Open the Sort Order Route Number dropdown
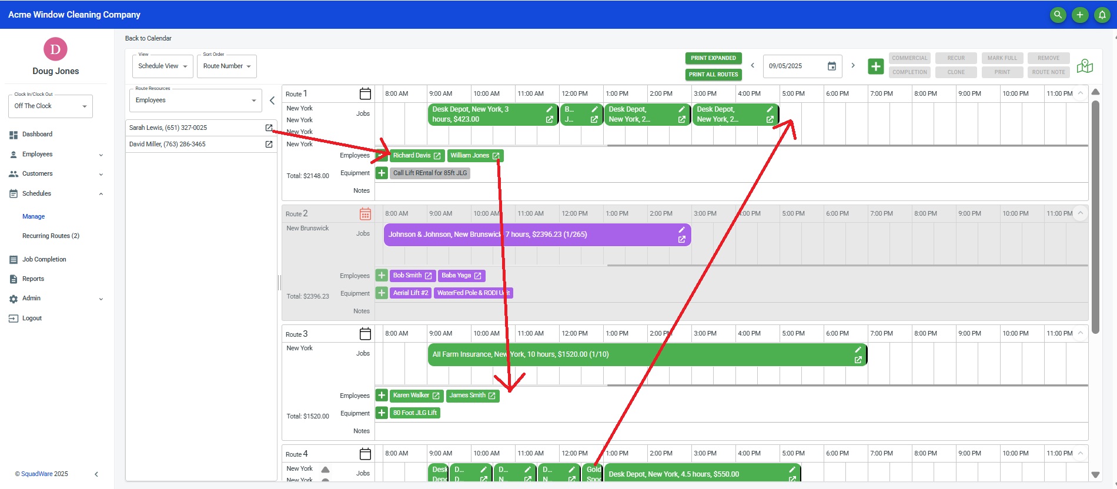The image size is (1117, 489). click(227, 66)
